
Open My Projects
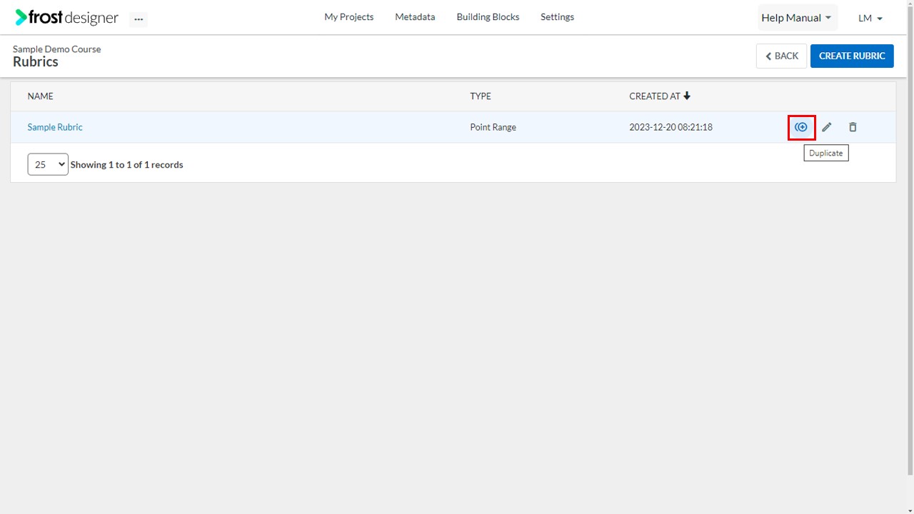pyautogui.click(x=348, y=17)
